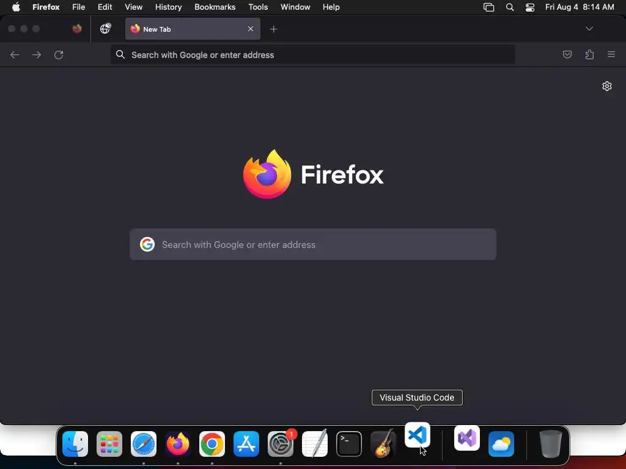Open the Save to Pocket button
The image size is (626, 469).
click(x=567, y=54)
